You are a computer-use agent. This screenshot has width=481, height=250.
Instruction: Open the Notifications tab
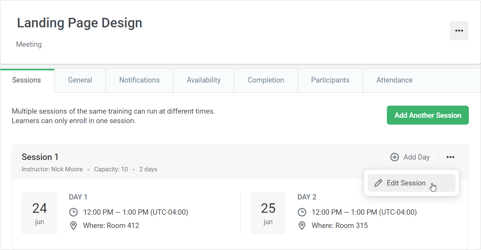(139, 80)
